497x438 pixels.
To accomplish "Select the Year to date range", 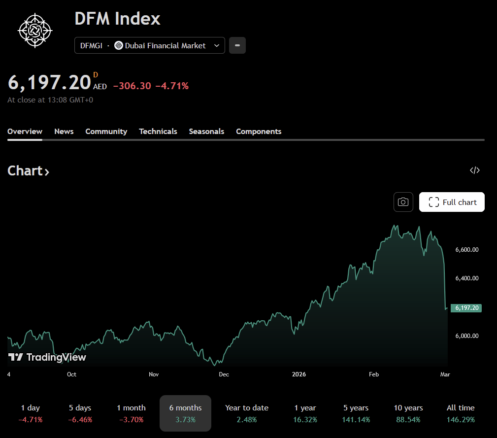I will [x=247, y=413].
